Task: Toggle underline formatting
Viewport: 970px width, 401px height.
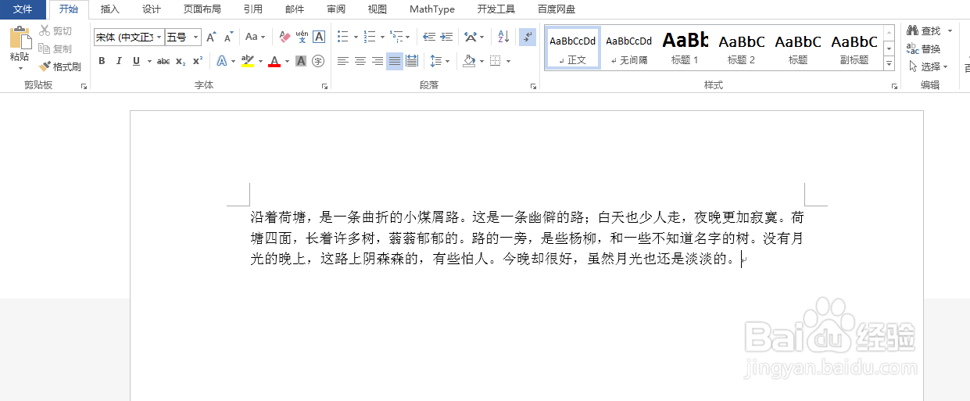Action: click(136, 61)
